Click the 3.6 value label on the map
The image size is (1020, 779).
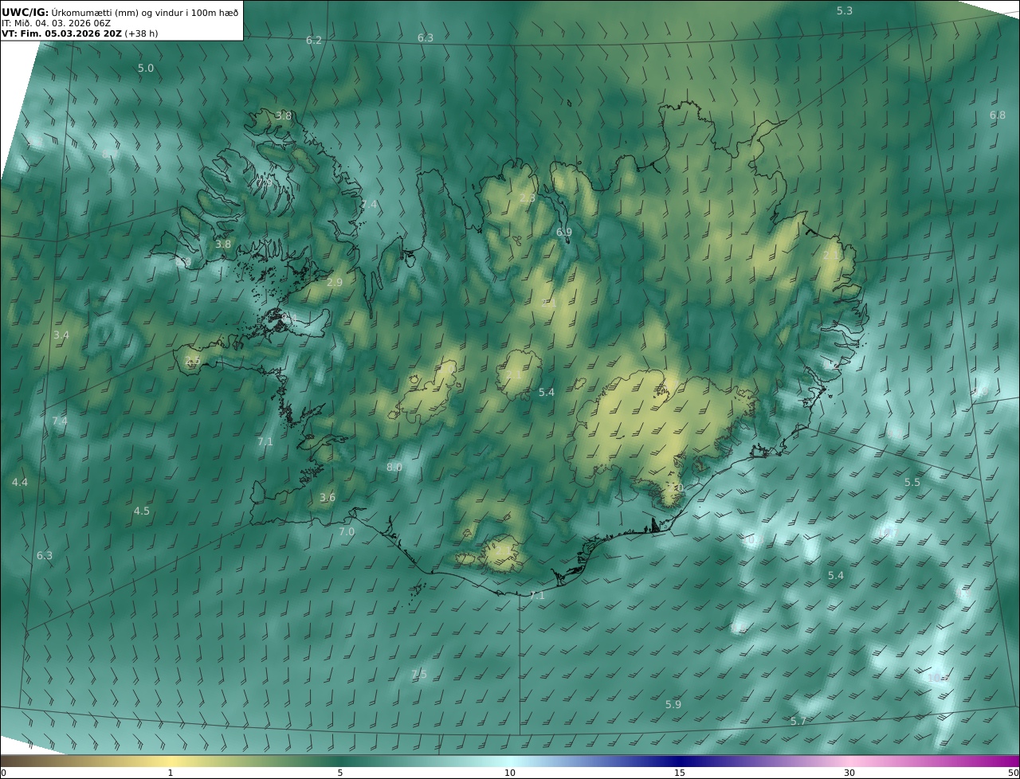pyautogui.click(x=328, y=497)
